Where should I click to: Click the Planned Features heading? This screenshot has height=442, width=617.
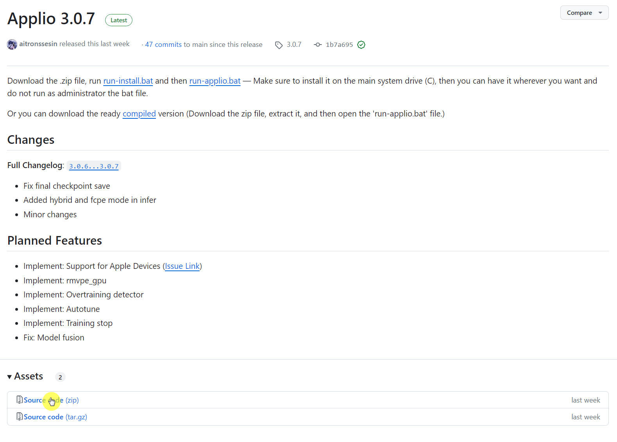(55, 241)
